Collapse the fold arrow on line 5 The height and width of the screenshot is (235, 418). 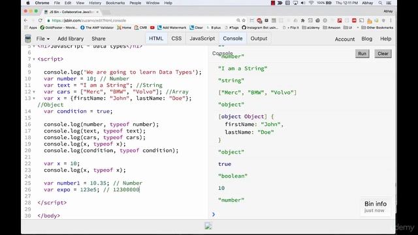pyautogui.click(x=34, y=46)
